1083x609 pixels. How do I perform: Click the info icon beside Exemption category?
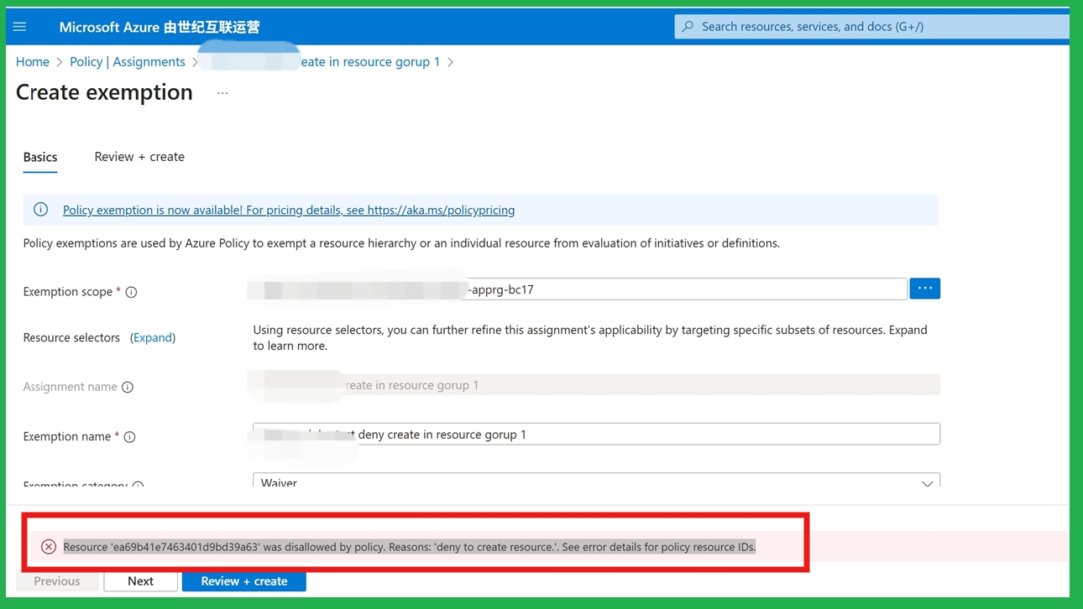(x=139, y=485)
